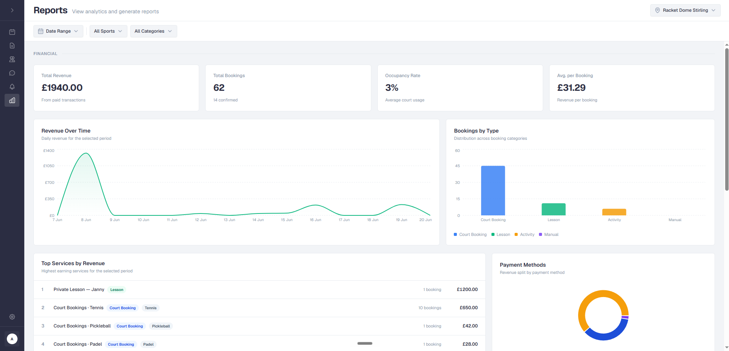Image resolution: width=729 pixels, height=351 pixels.
Task: Open the notifications bell icon
Action: click(x=12, y=87)
